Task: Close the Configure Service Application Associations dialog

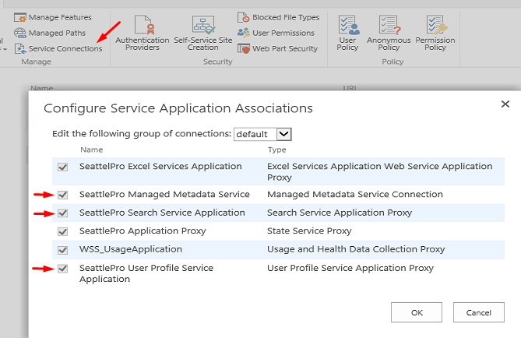Action: click(x=505, y=104)
